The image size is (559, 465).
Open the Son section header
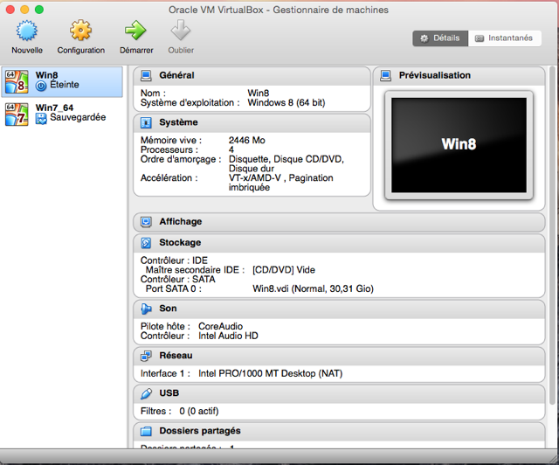click(x=339, y=309)
